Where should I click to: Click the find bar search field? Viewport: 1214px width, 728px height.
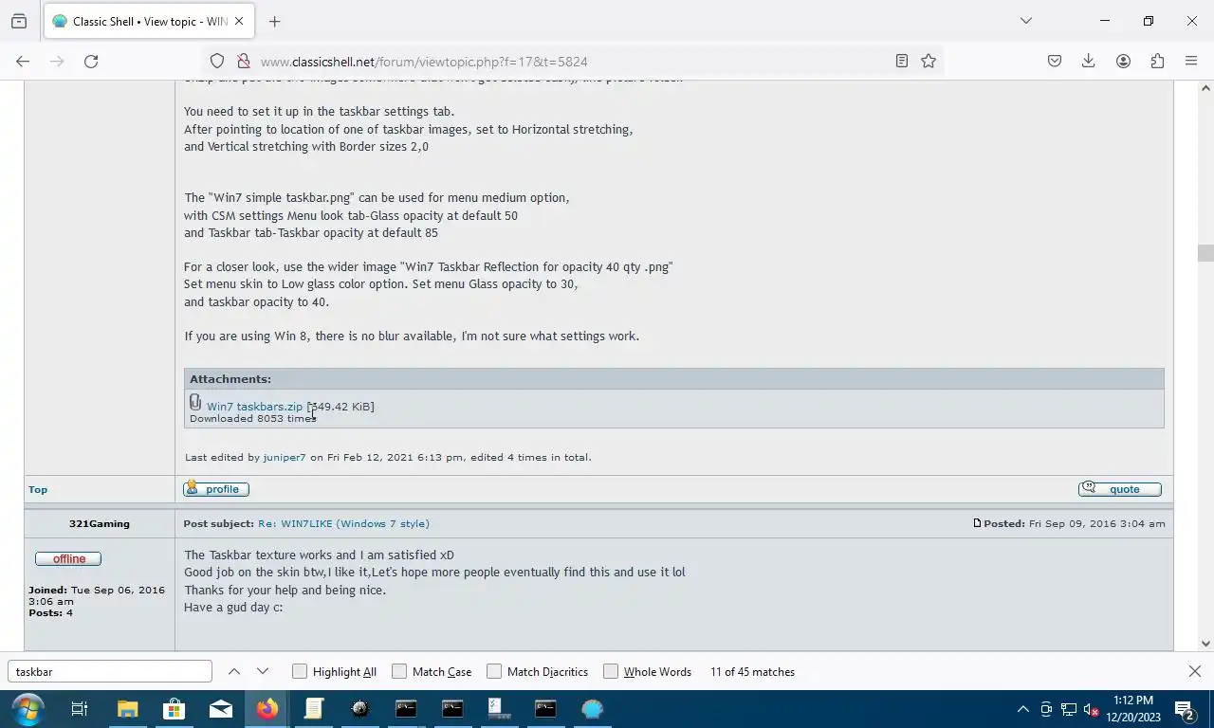110,671
